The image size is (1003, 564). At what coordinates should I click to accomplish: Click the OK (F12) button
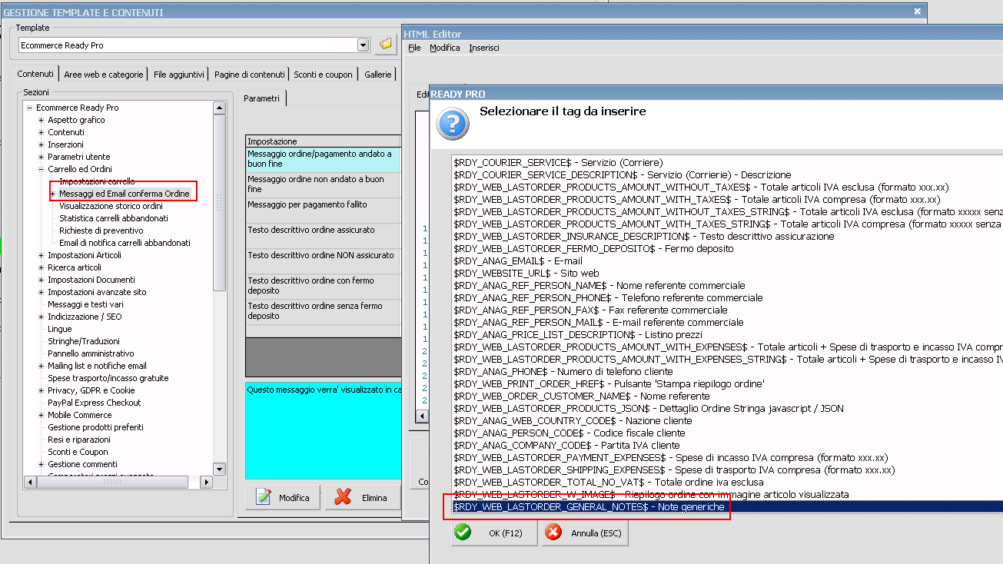(x=493, y=532)
